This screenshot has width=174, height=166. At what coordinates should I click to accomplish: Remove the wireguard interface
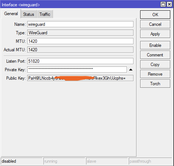point(155,74)
